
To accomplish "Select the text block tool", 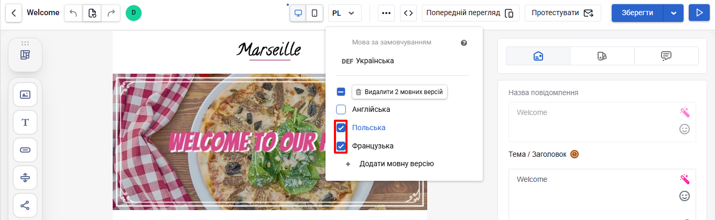I will [25, 122].
